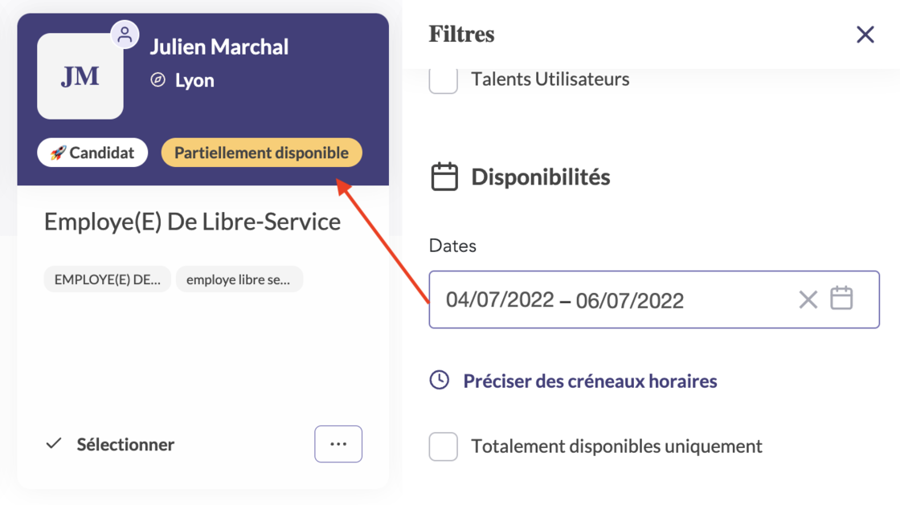Enable Talents Utilisateurs checkbox
Image resolution: width=900 pixels, height=505 pixels.
[x=443, y=79]
